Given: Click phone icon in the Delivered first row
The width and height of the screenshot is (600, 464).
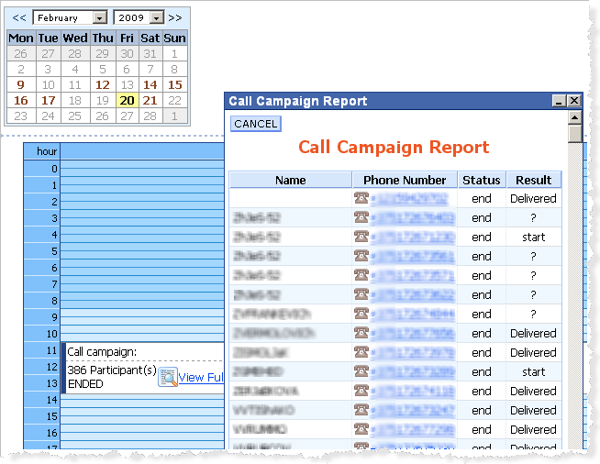Looking at the screenshot, I should [361, 198].
